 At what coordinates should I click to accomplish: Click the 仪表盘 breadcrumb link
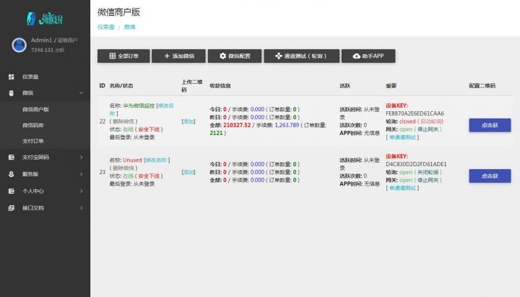pos(105,27)
